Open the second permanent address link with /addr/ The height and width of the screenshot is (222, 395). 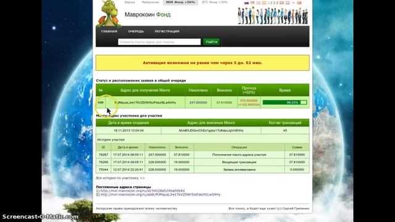(x=160, y=195)
